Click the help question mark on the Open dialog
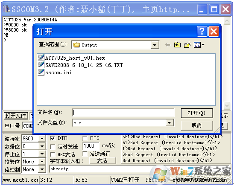The width and height of the screenshot is (234, 186). [x=202, y=32]
